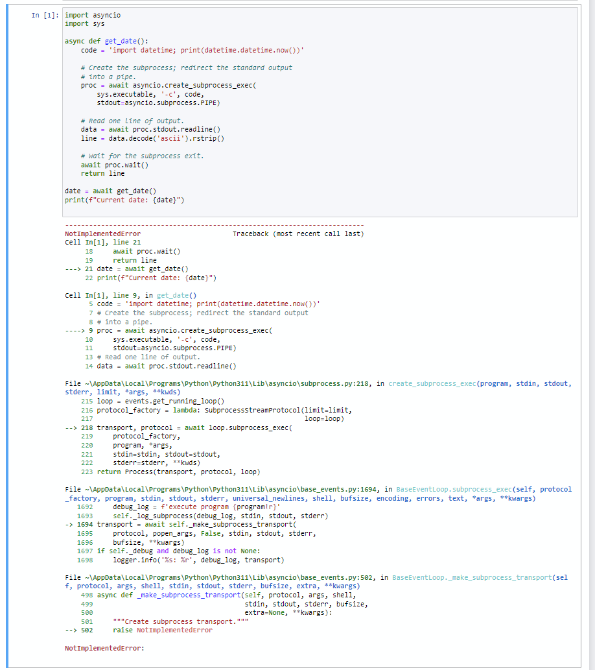
Task: Click the In [1]: cell prompt
Action: click(x=45, y=16)
